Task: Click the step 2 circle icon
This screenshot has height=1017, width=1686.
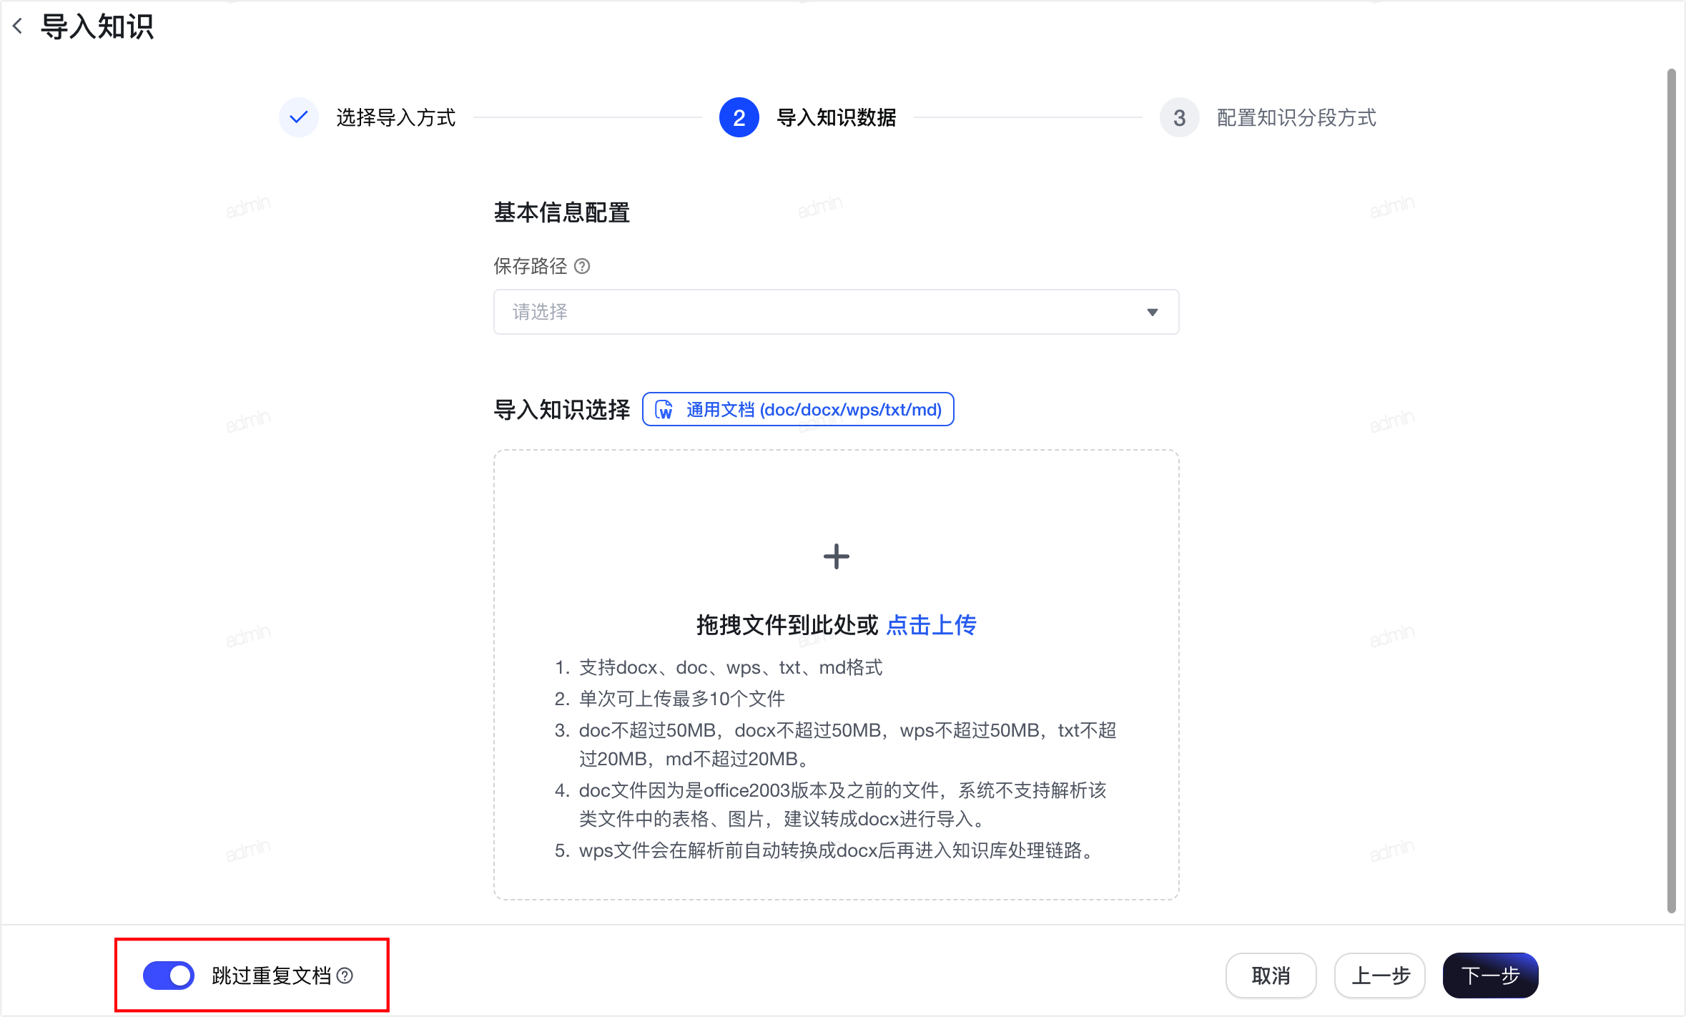Action: click(739, 117)
